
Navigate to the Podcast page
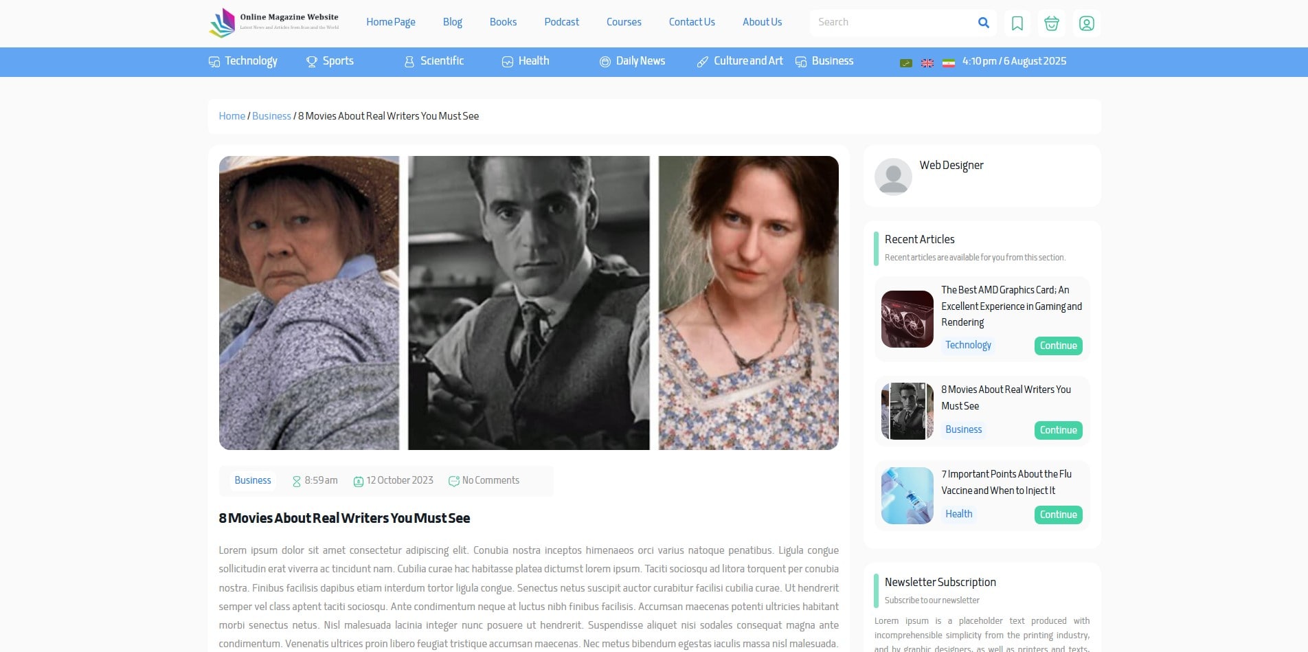561,22
